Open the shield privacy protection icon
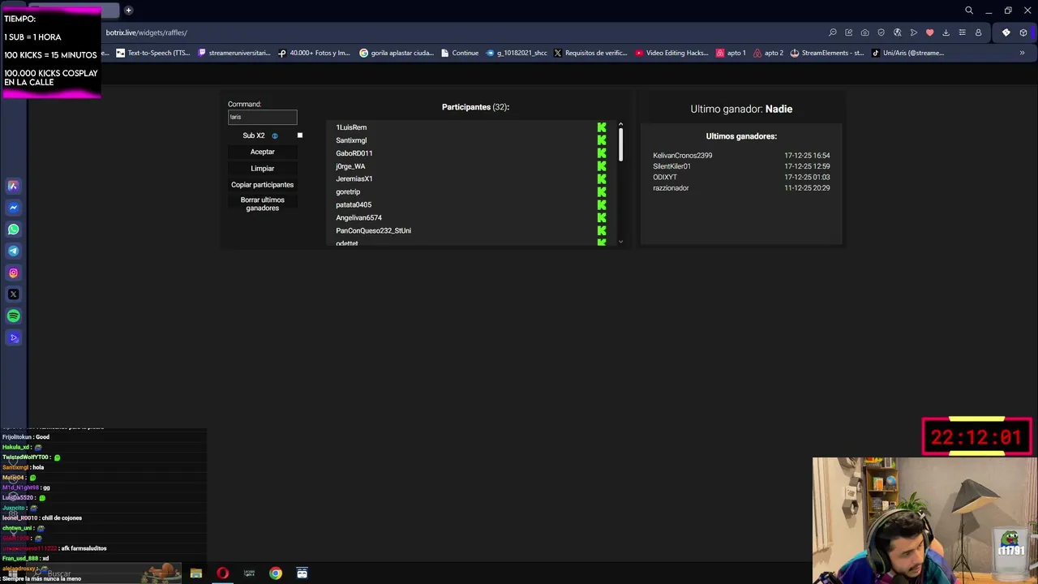 881,32
